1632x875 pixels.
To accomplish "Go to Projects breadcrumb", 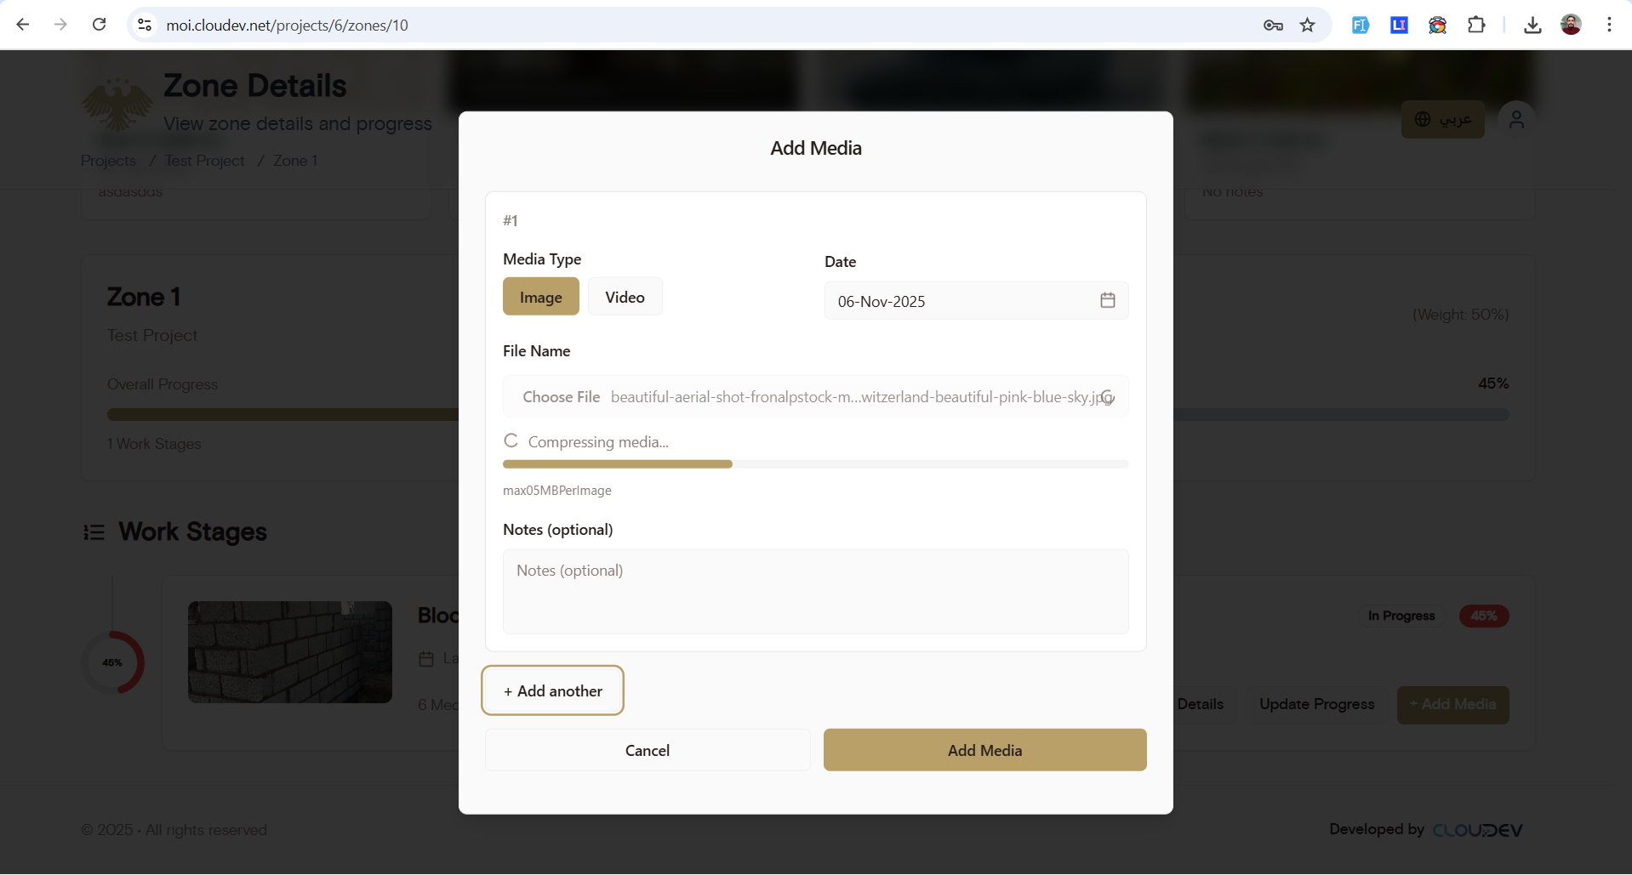I will (108, 161).
